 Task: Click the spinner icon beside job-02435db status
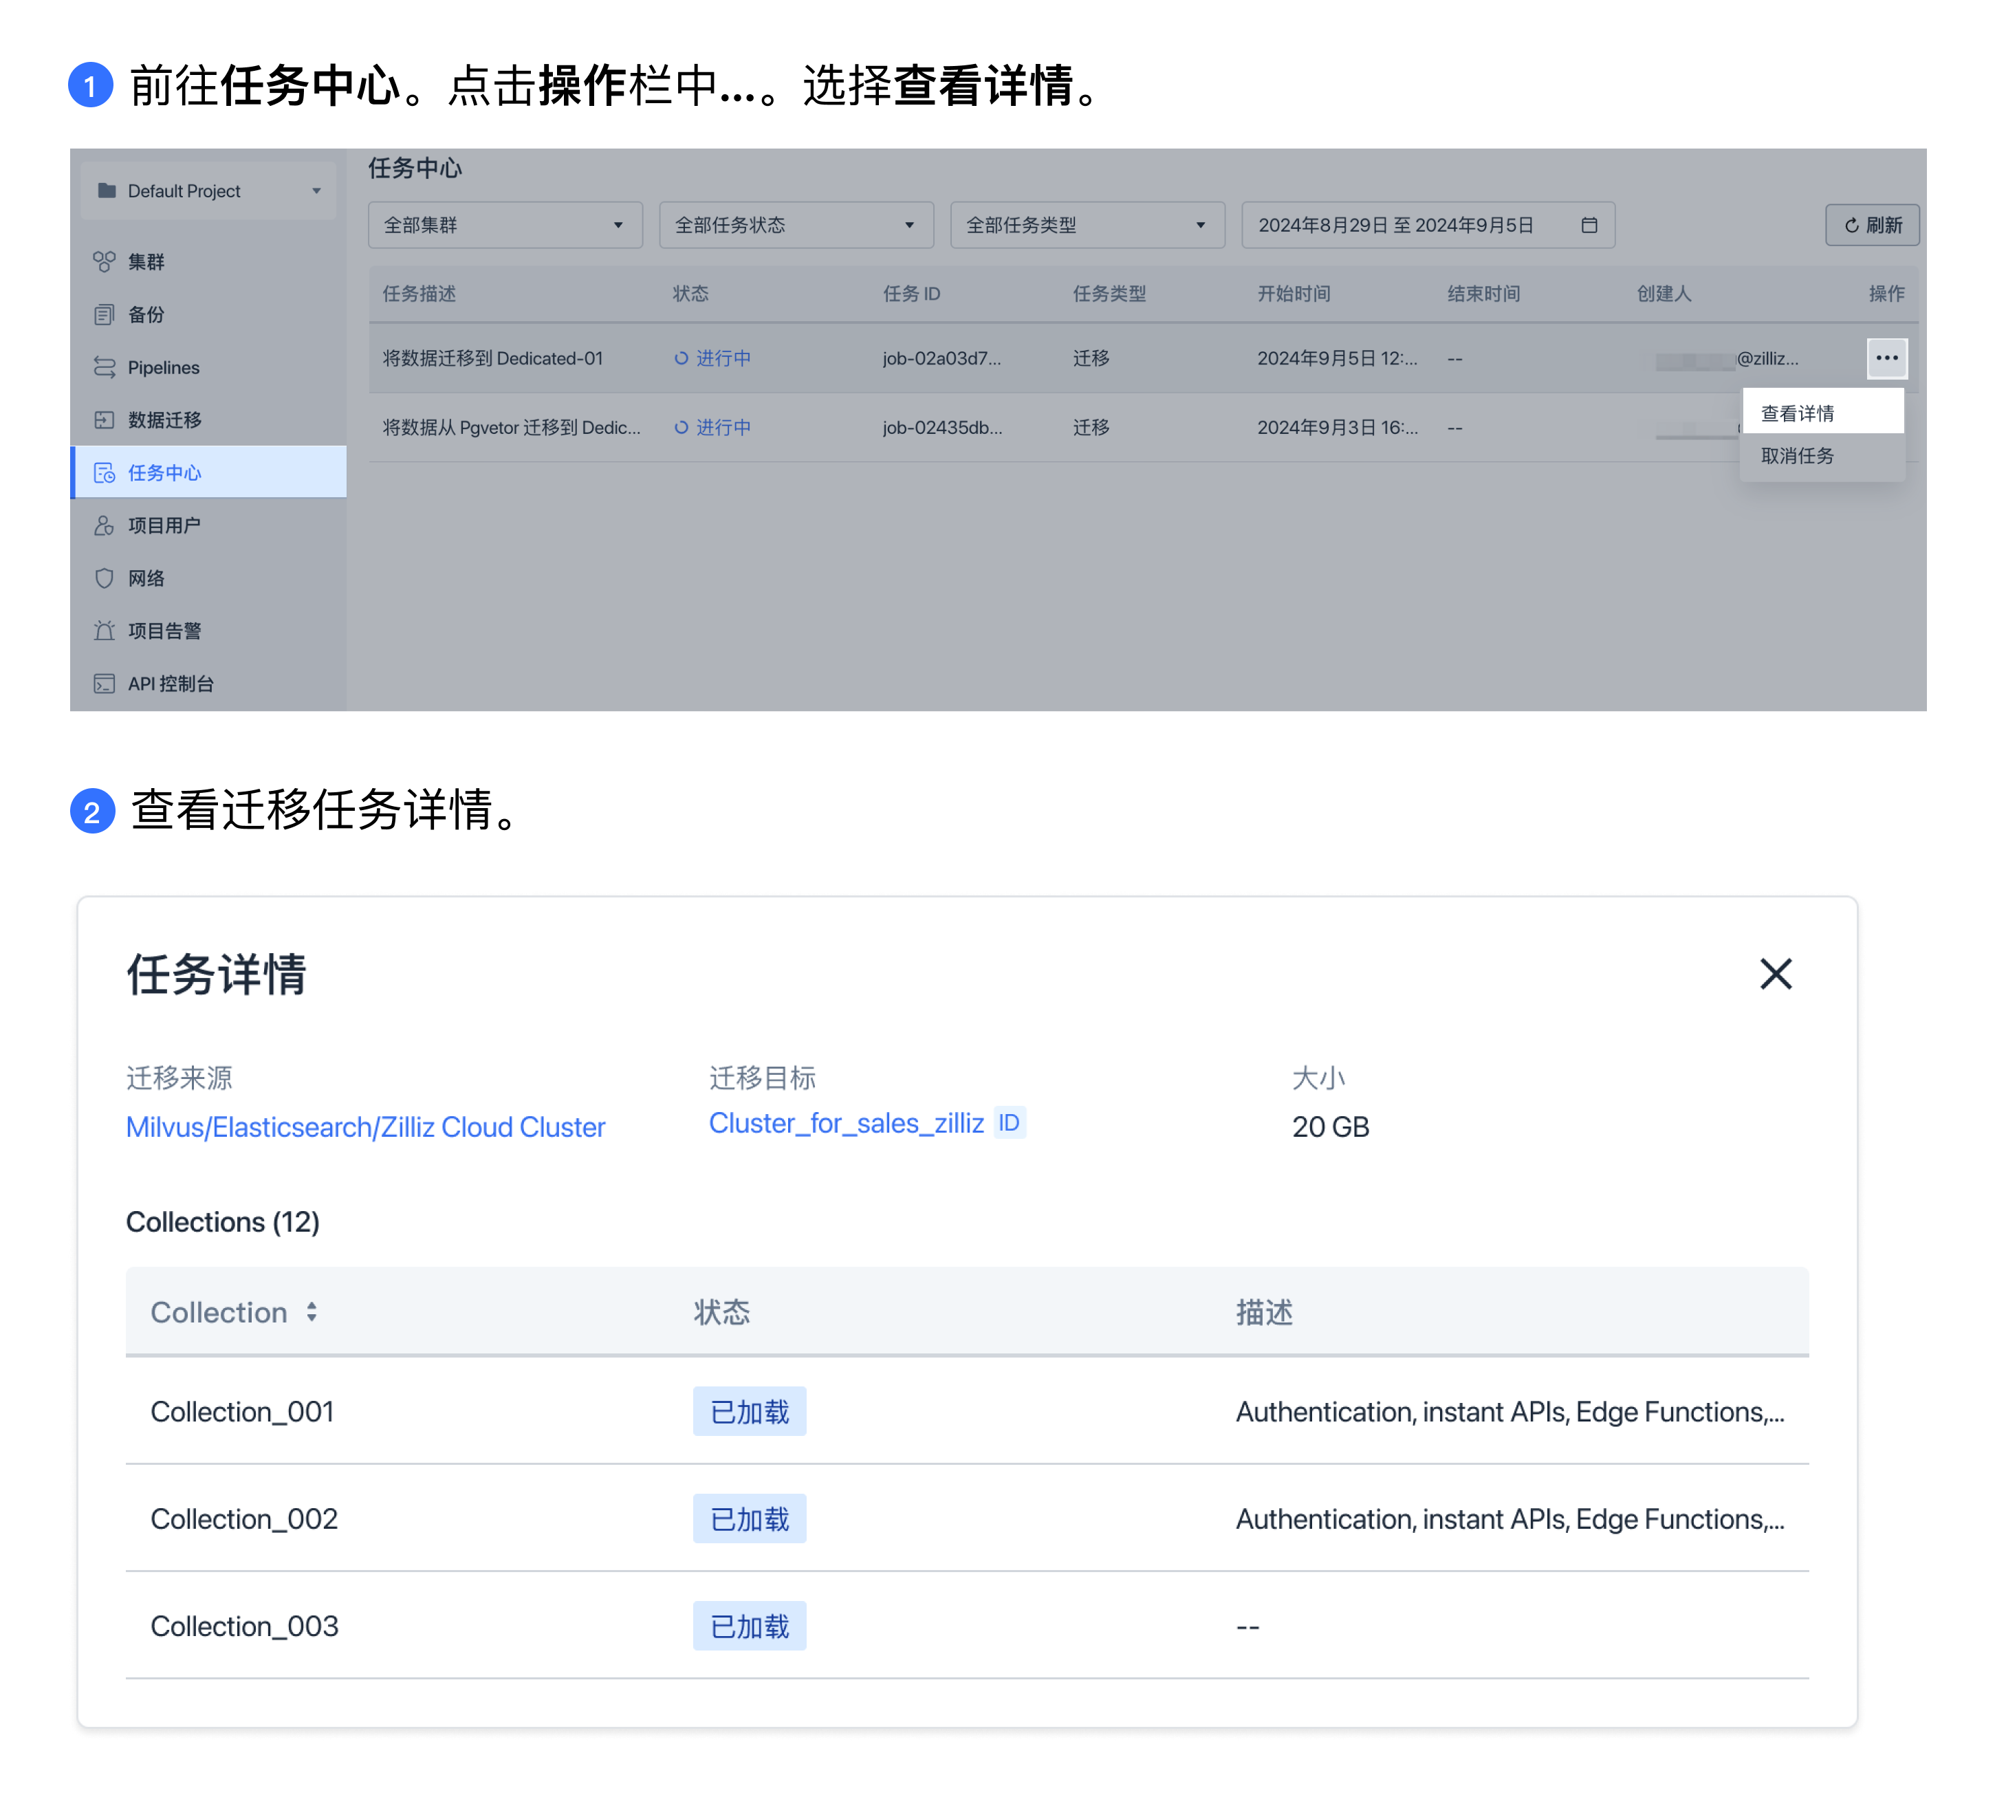click(x=681, y=428)
